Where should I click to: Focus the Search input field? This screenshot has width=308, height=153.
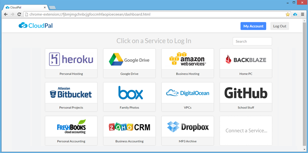[252, 41]
